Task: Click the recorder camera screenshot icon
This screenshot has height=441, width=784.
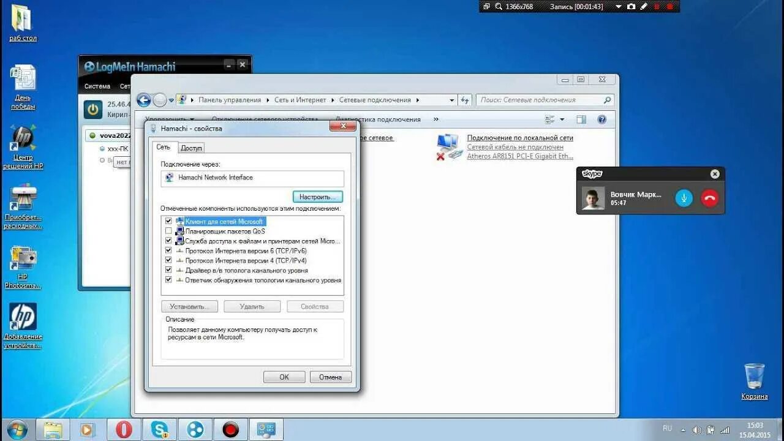Action: [631, 6]
